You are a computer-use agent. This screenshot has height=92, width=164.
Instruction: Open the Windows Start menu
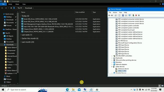[x=3, y=90]
